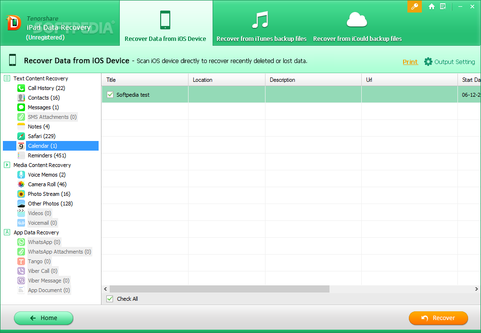Screen dimensions: 481x333
Task: Click the Contacts icon
Action: (x=21, y=98)
